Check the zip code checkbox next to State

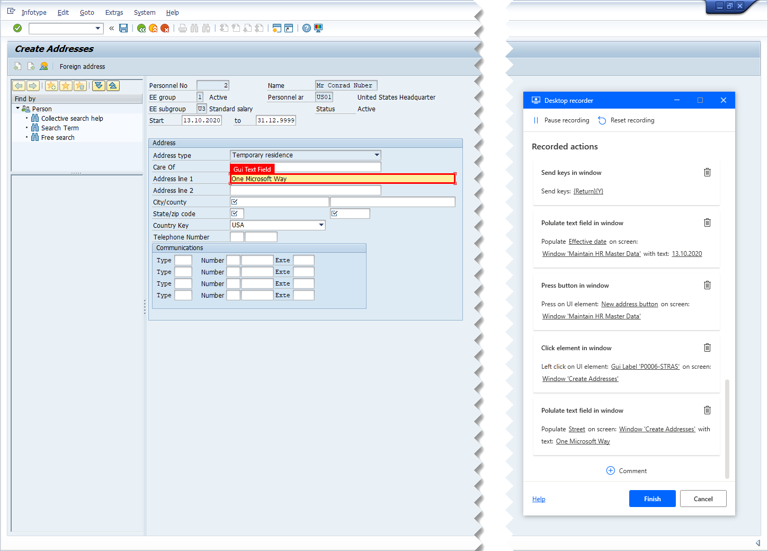coord(334,213)
